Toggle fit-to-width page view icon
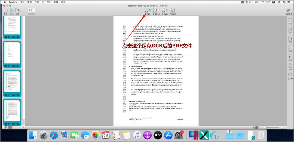Image resolution: width=294 pixels, height=142 pixels. point(254,127)
